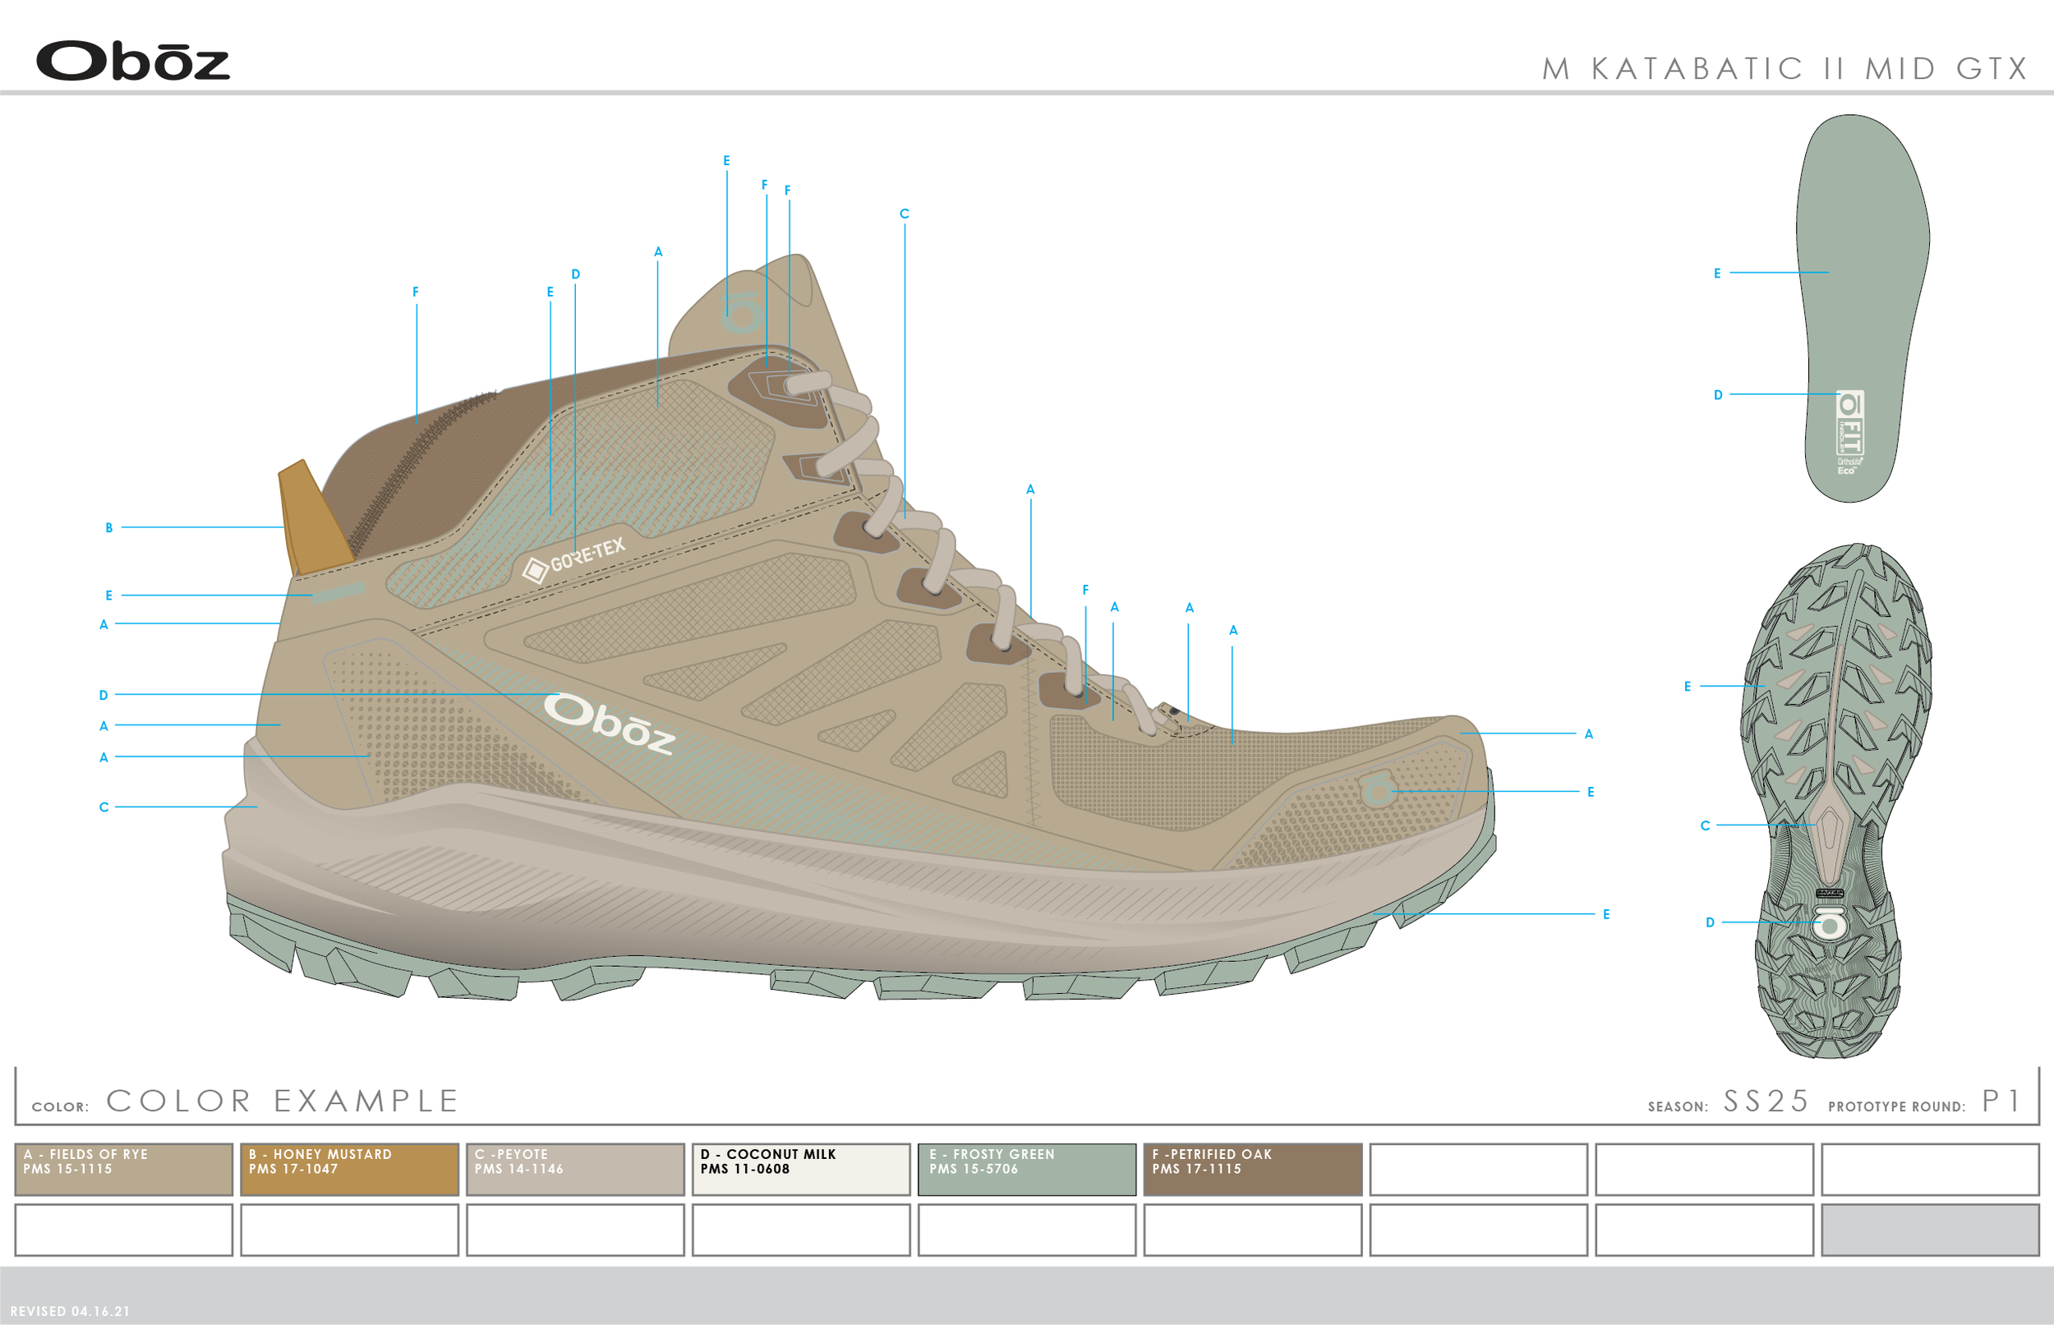Click the 'E' callout beside the insole
The height and width of the screenshot is (1329, 2054).
[x=1717, y=274]
